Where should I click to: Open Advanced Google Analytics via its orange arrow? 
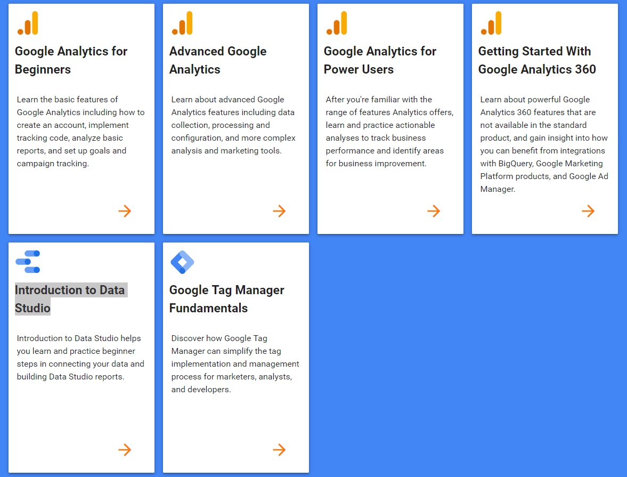point(279,211)
